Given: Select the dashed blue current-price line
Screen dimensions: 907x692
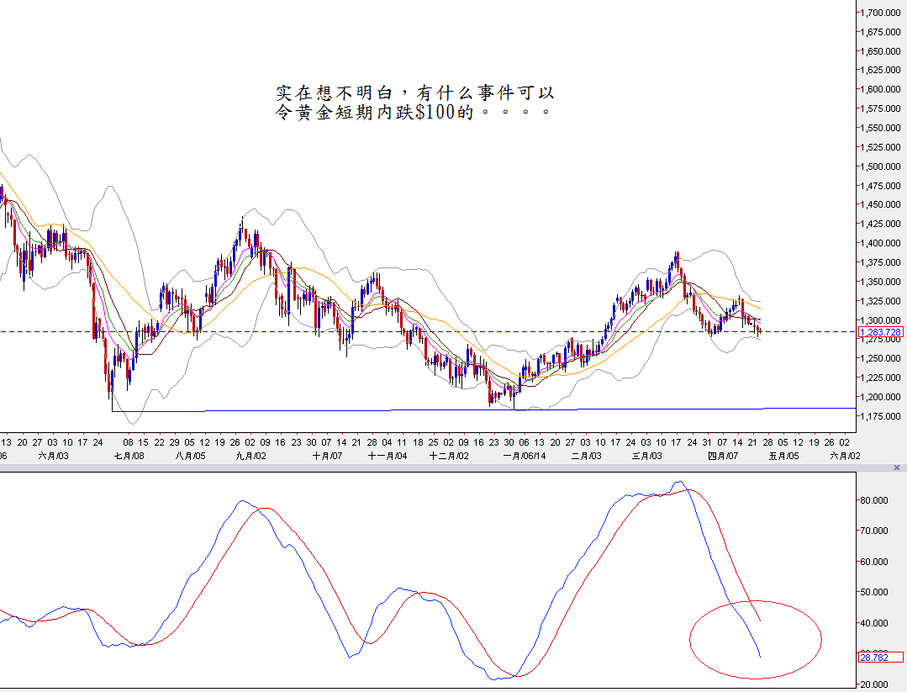Looking at the screenshot, I should coord(428,331).
